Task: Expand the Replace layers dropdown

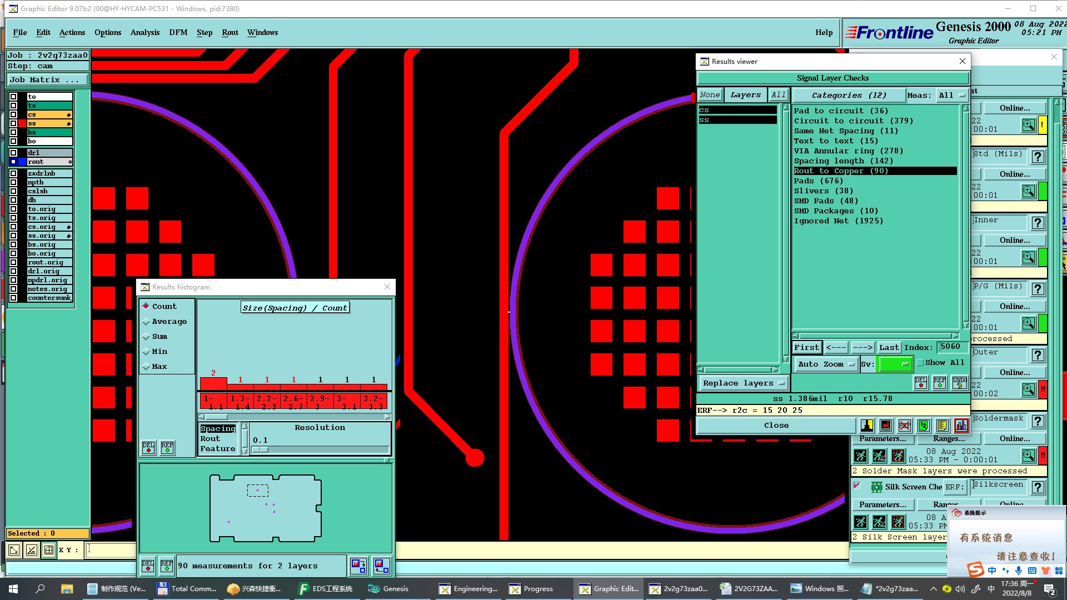Action: click(744, 383)
